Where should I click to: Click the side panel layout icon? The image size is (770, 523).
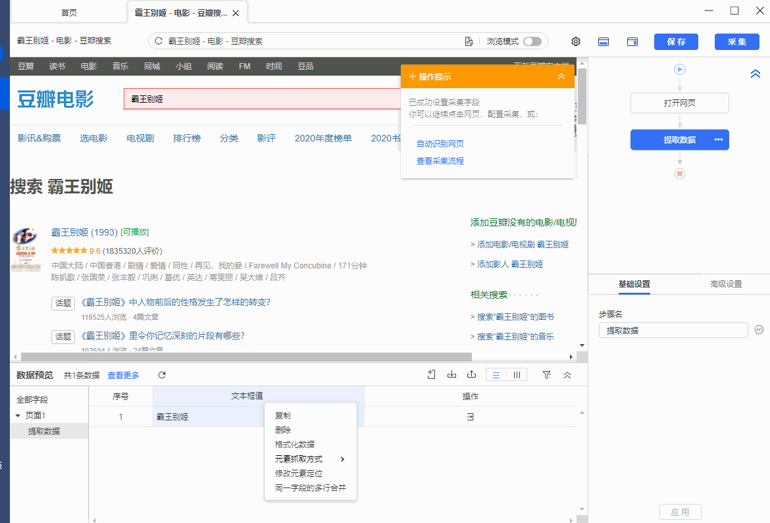(x=632, y=41)
